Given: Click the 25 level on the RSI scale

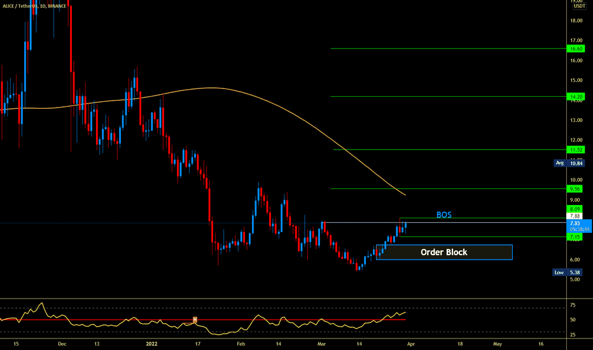Looking at the screenshot, I should (x=573, y=335).
